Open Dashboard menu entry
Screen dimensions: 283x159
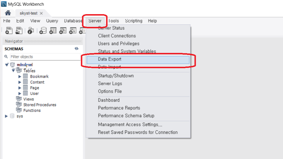click(x=138, y=100)
